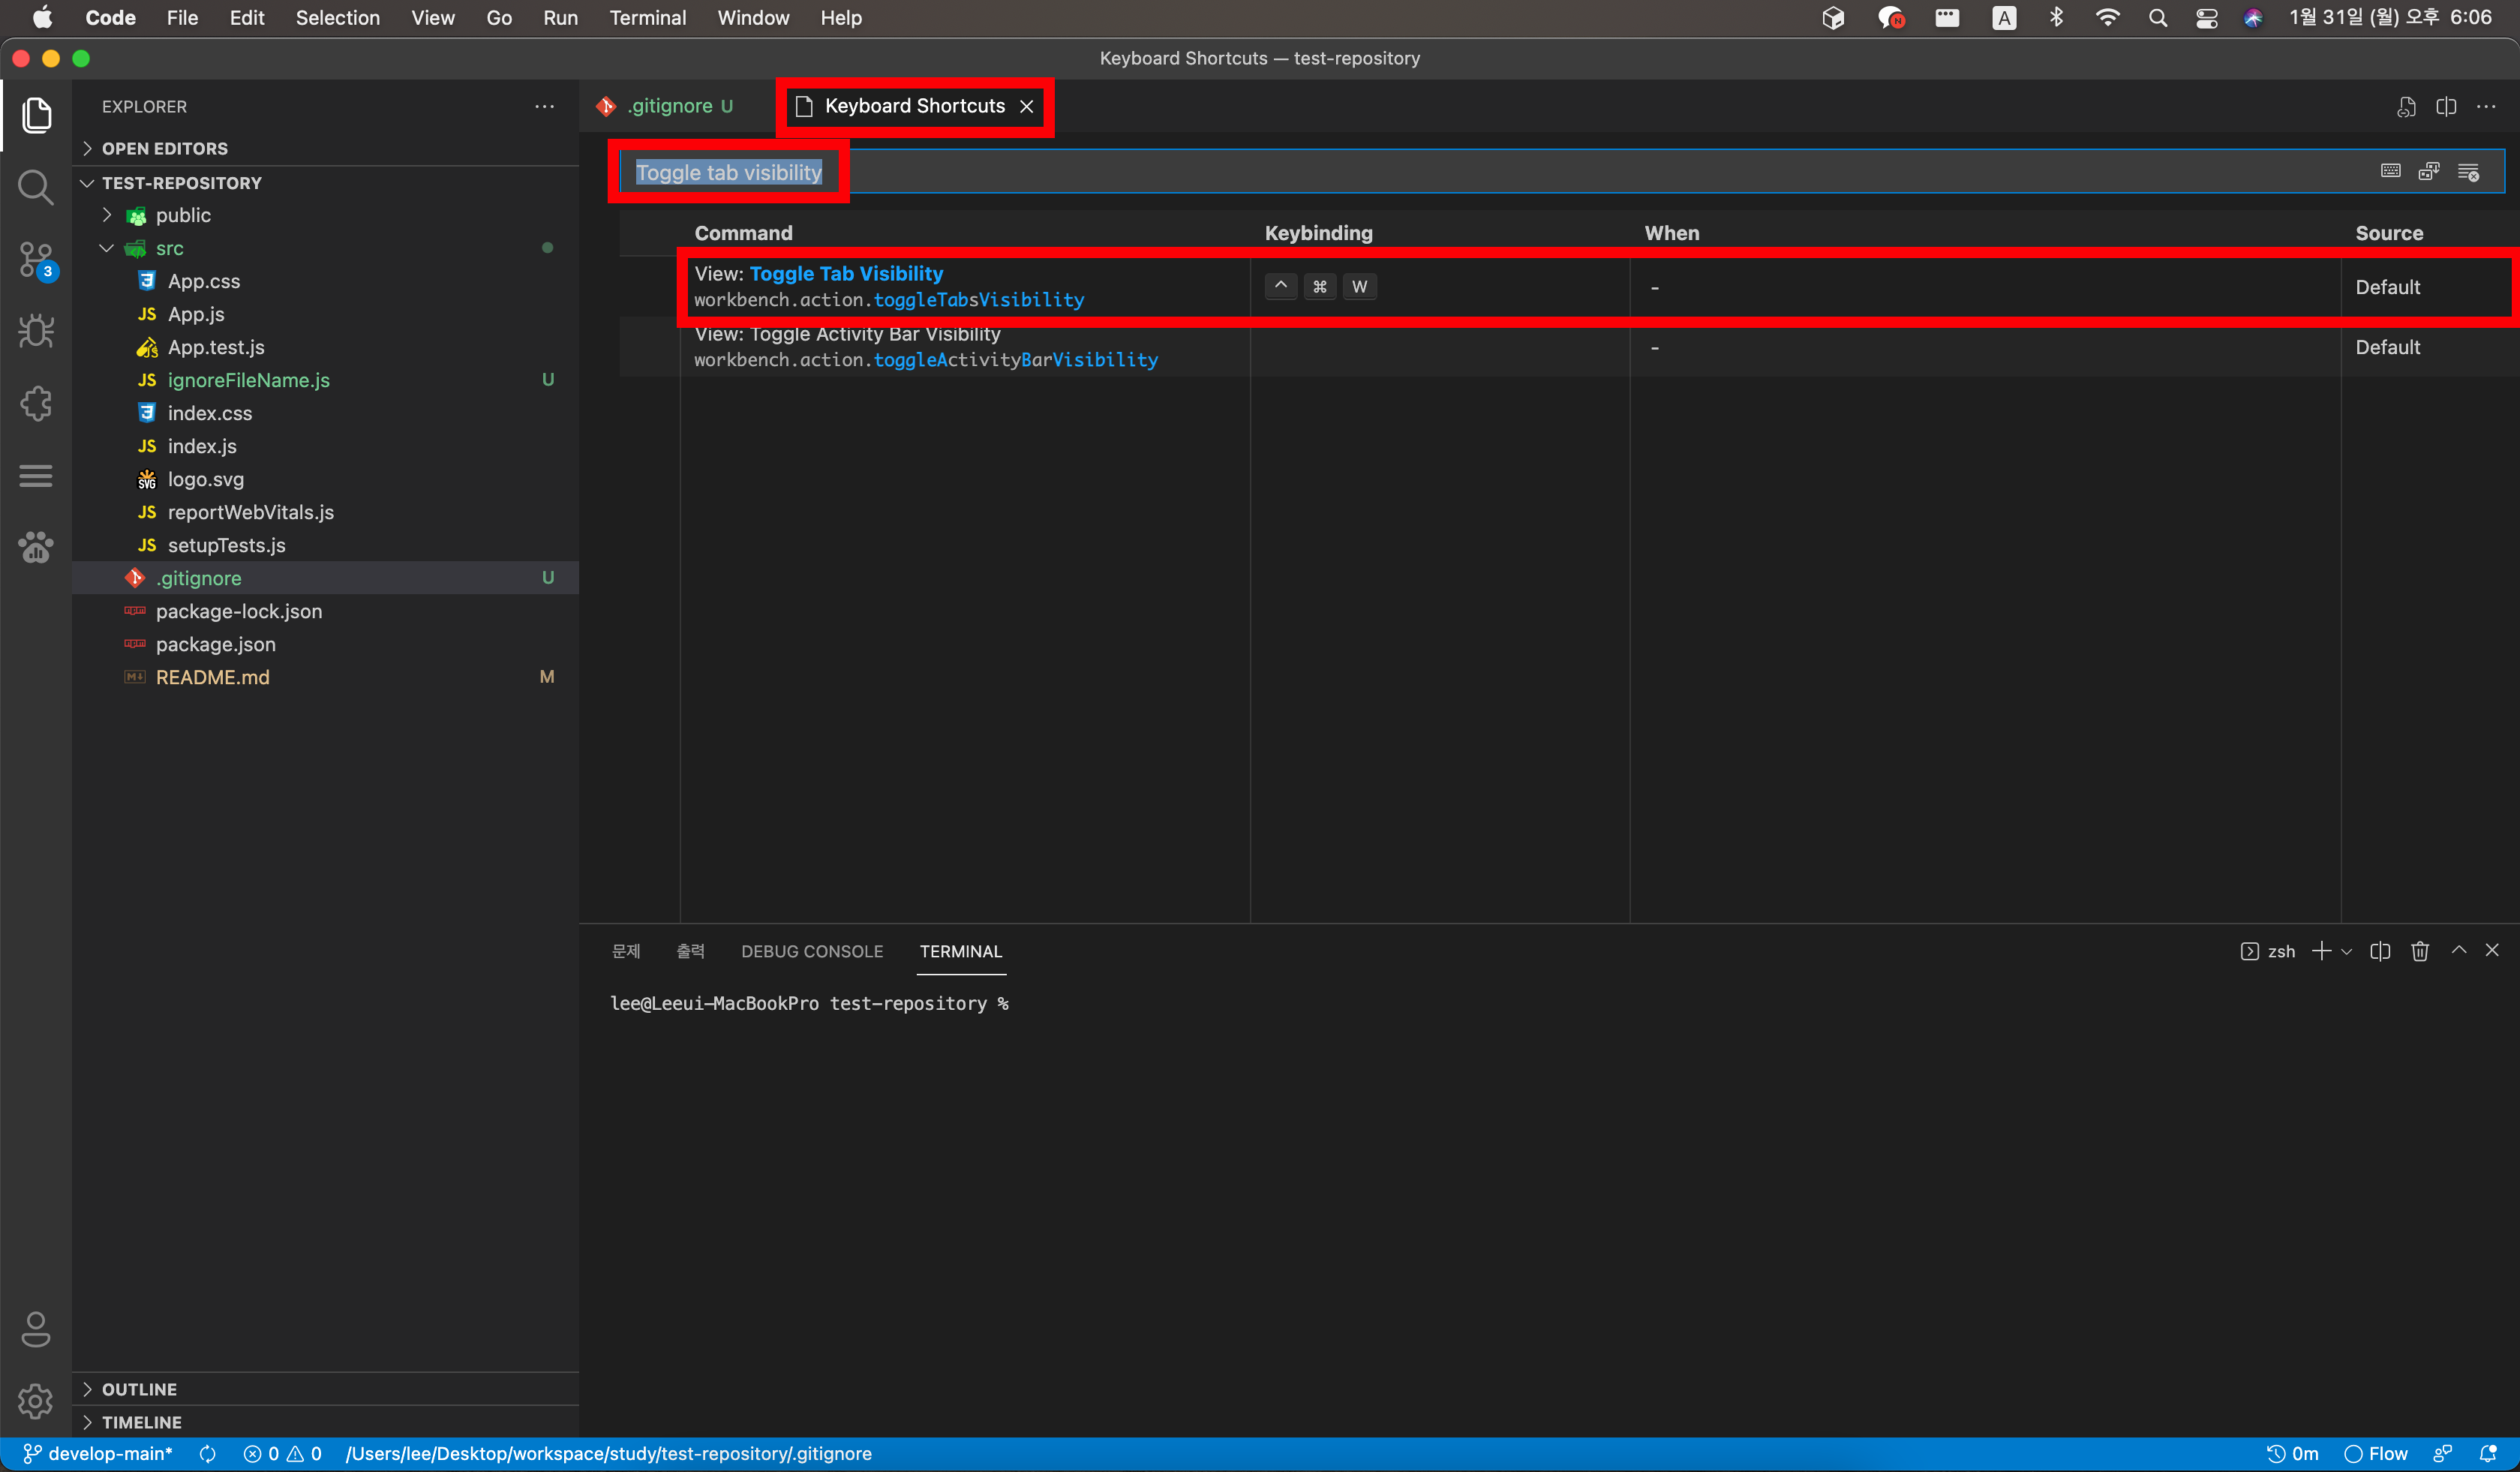Screen dimensions: 2520x1472
Task: Toggle Sort by Precedence in search box
Action: (x=2429, y=172)
